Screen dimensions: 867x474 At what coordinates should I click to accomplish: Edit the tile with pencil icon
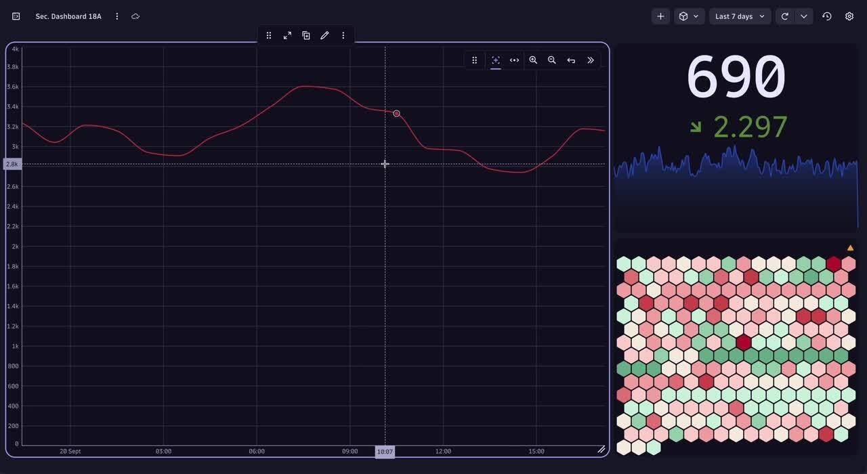pyautogui.click(x=324, y=35)
